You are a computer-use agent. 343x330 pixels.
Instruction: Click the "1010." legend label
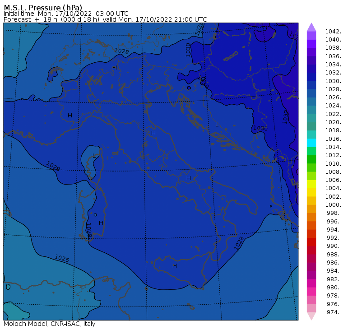tap(333, 163)
